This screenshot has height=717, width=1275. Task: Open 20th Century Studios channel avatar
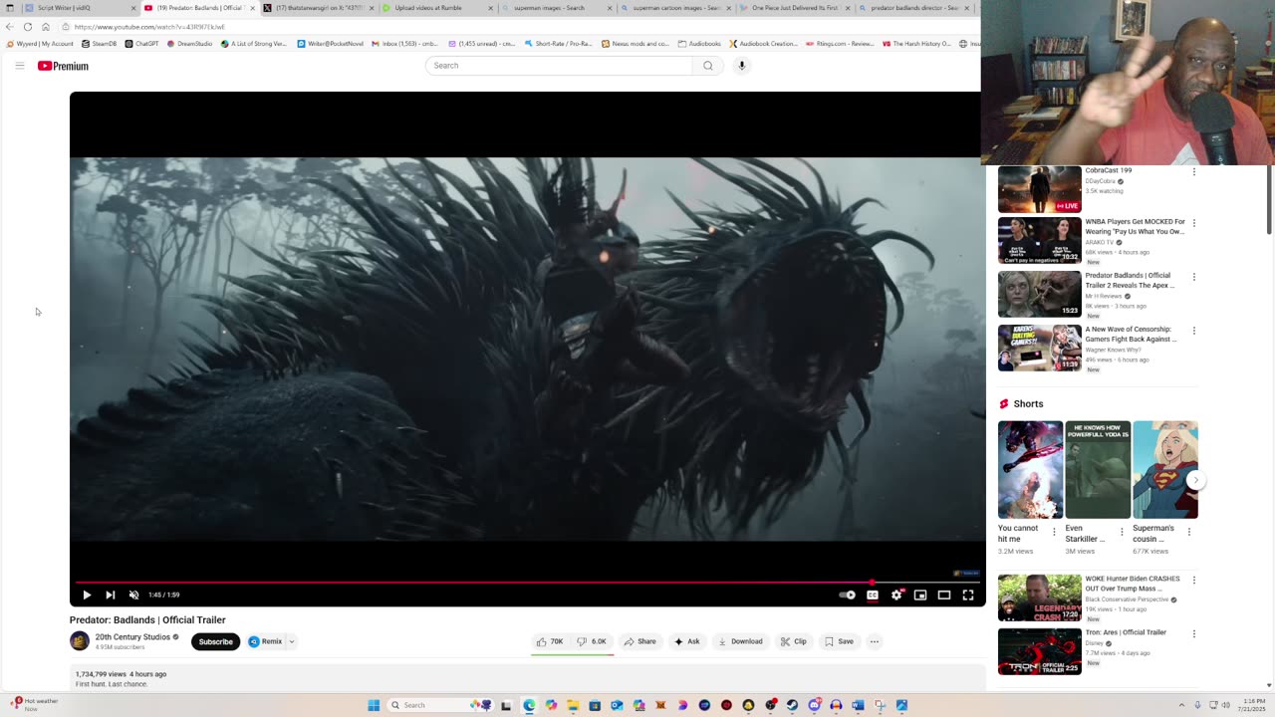click(80, 641)
